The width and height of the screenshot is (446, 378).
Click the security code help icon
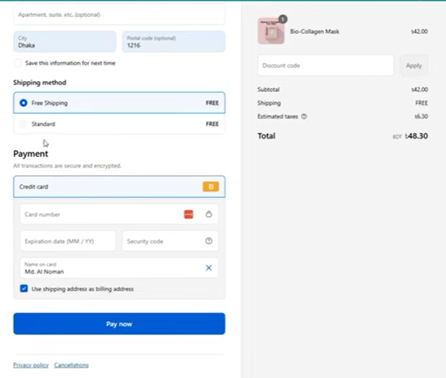pos(209,241)
